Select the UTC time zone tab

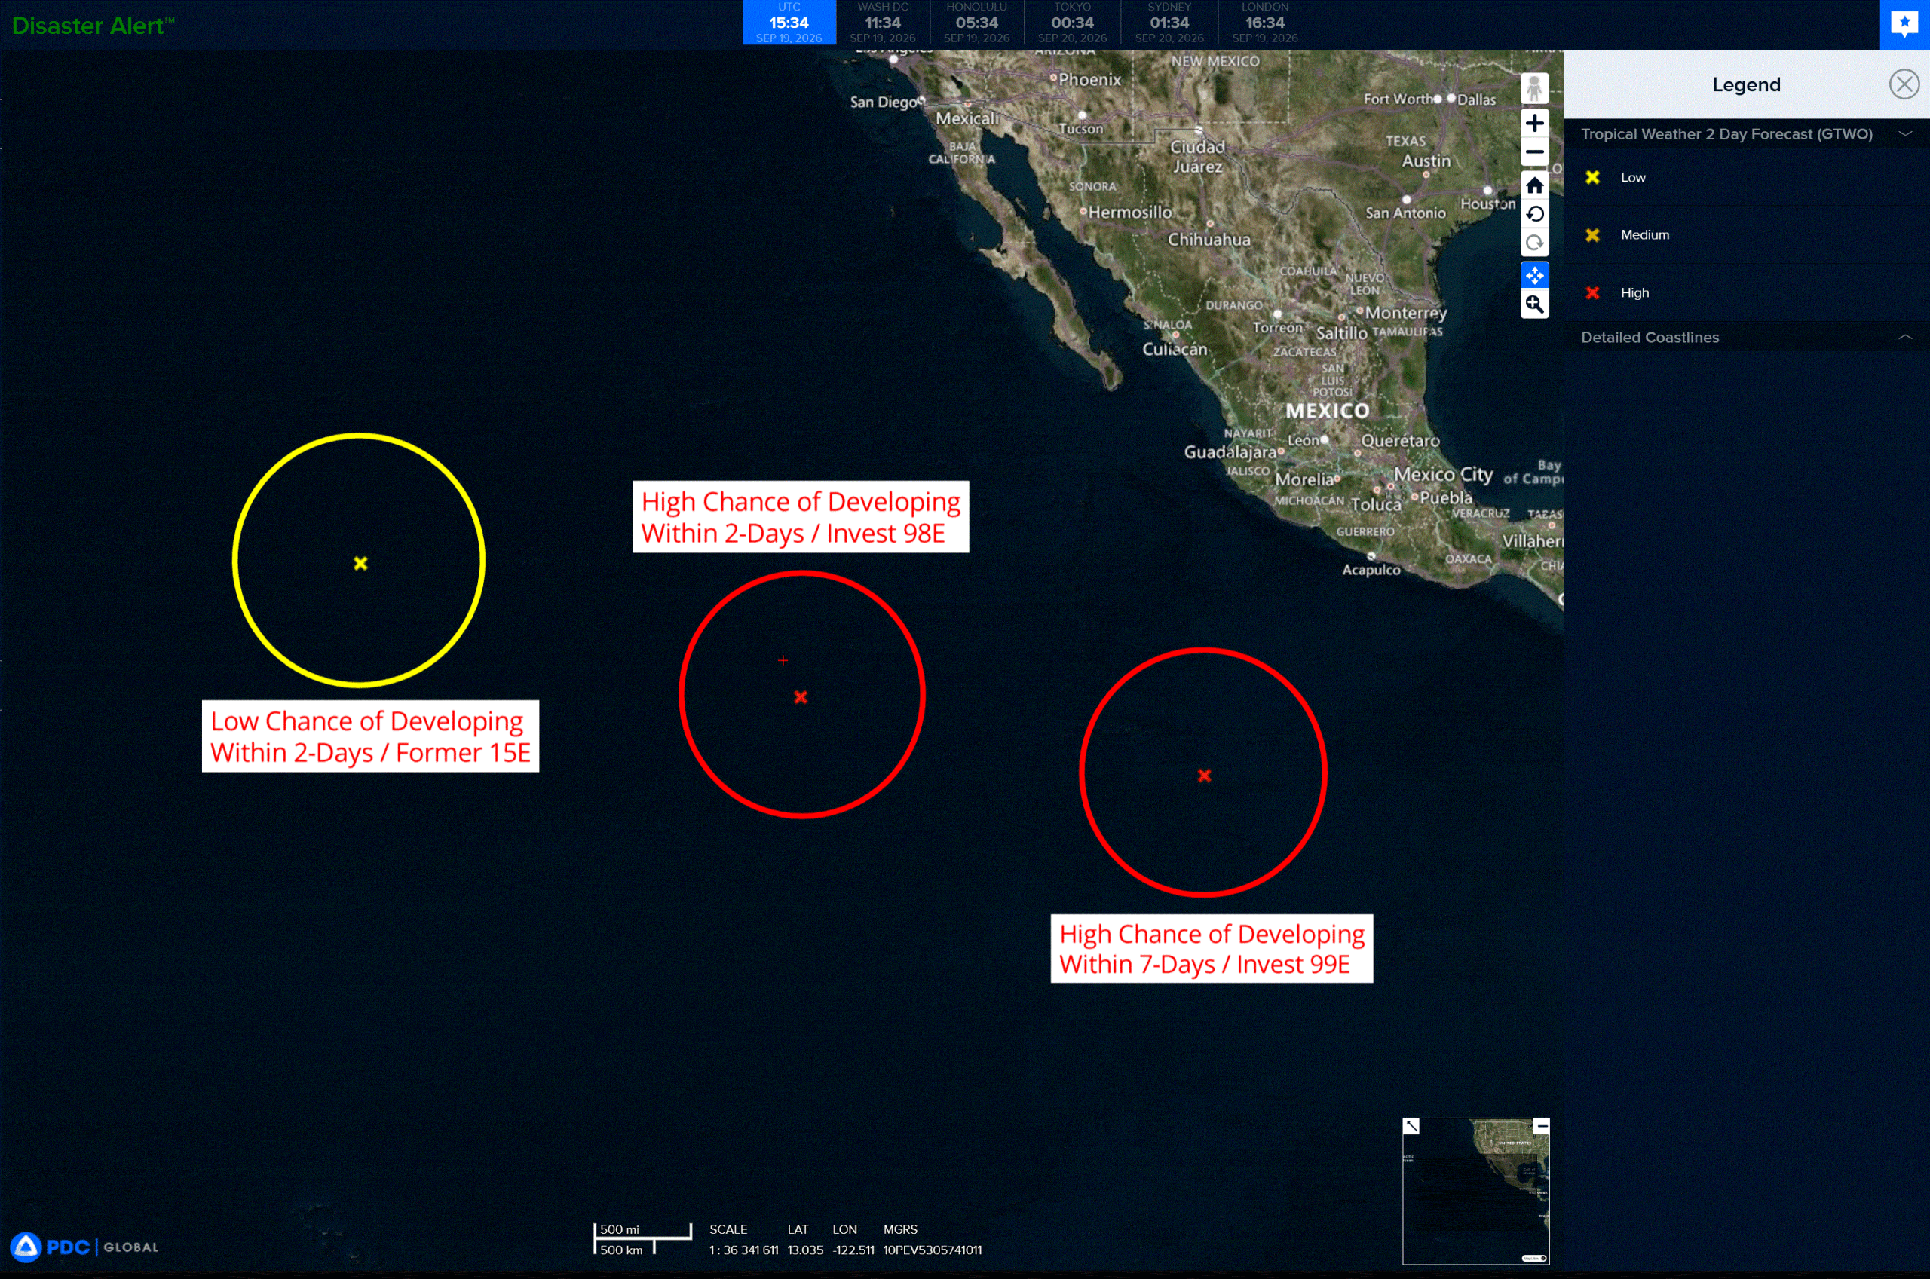789,23
